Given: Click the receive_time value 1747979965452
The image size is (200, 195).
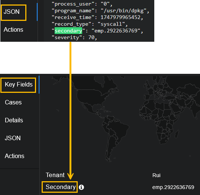Looking at the screenshot, I should (120, 18).
